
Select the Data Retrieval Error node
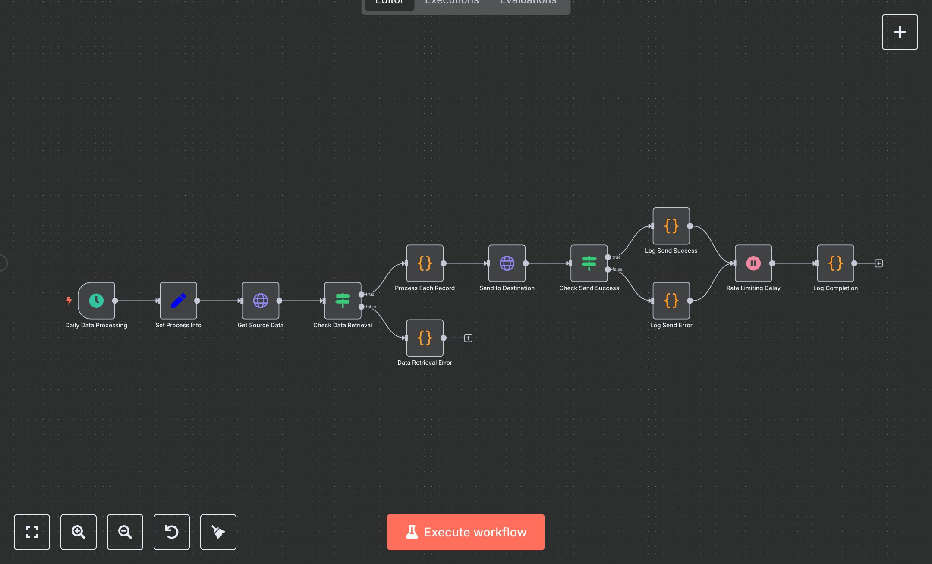[425, 338]
